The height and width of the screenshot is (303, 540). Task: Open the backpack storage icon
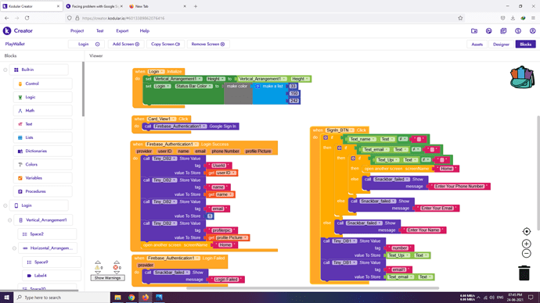click(x=522, y=77)
